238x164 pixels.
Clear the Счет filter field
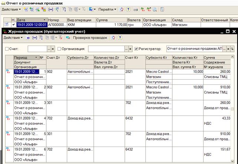[x=53, y=48]
